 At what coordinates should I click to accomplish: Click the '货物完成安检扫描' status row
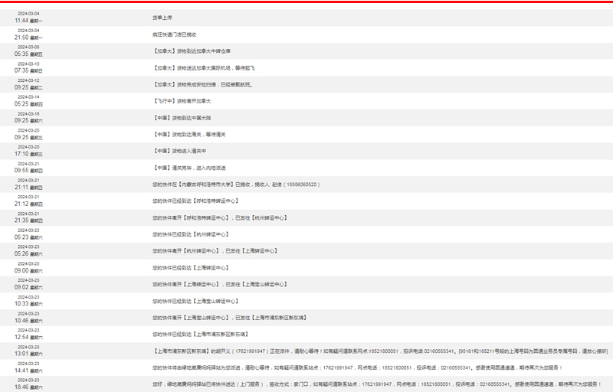pyautogui.click(x=203, y=84)
